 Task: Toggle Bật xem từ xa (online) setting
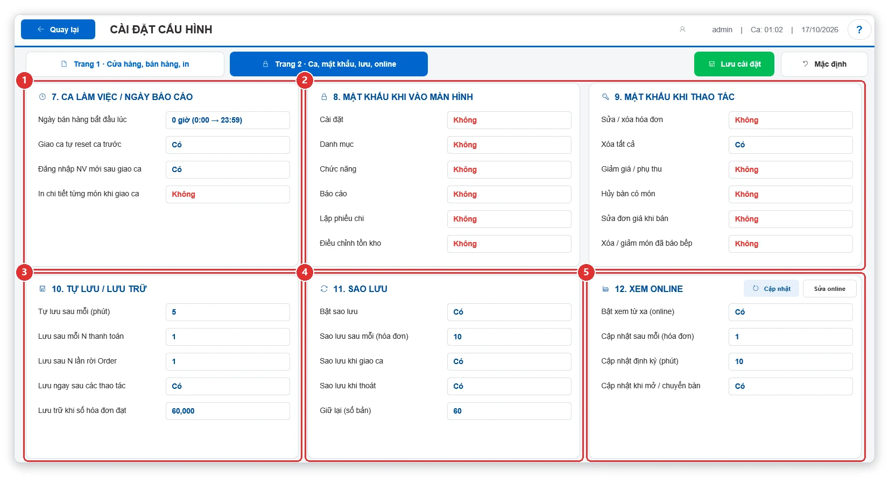(791, 312)
